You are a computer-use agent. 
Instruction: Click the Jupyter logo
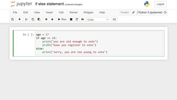pyautogui.click(x=21, y=4)
